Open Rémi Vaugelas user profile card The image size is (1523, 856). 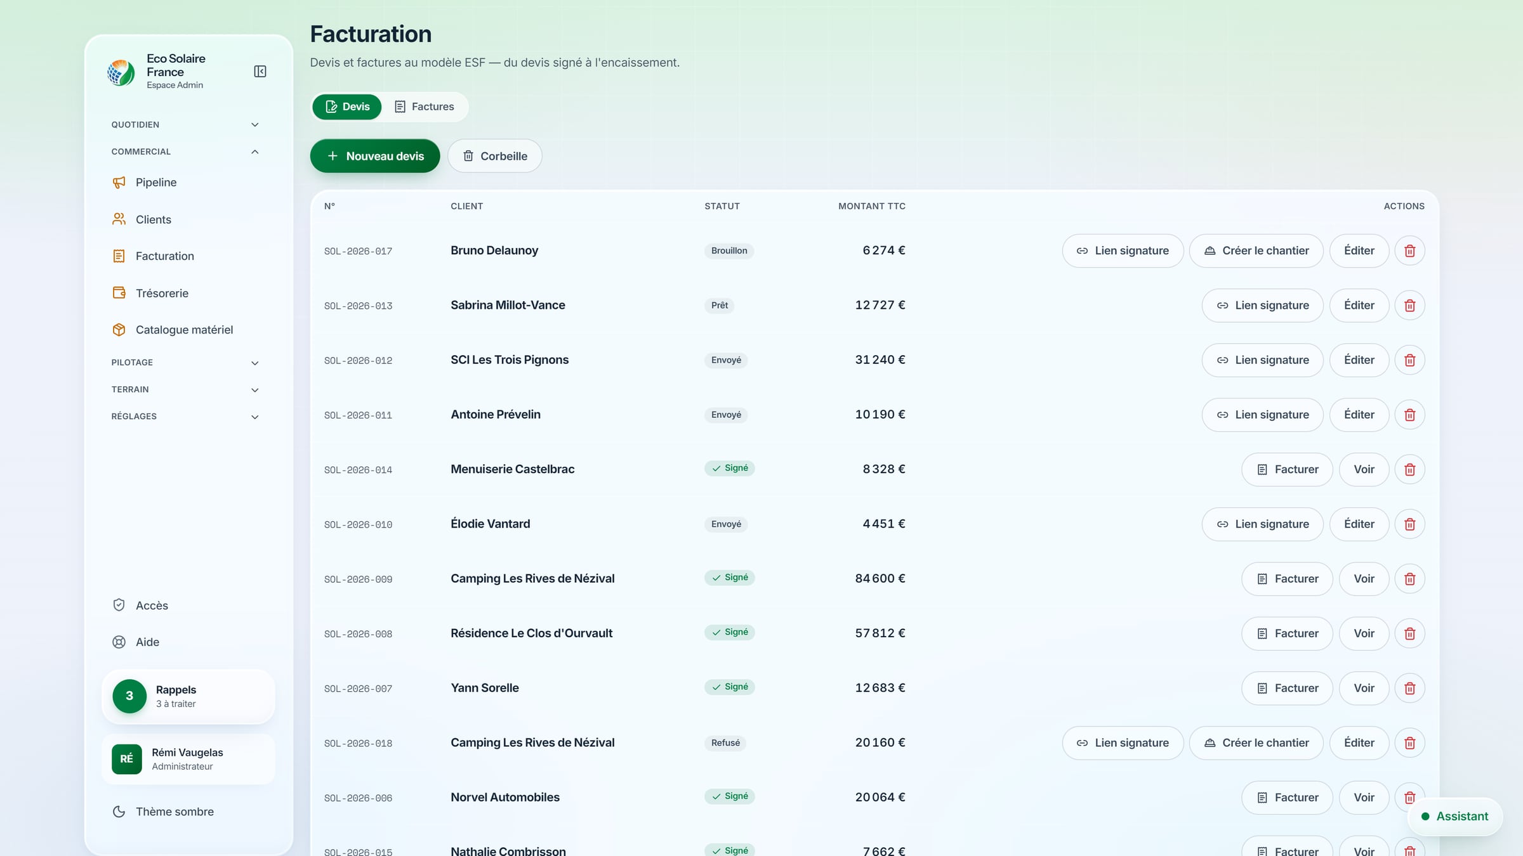(x=188, y=760)
